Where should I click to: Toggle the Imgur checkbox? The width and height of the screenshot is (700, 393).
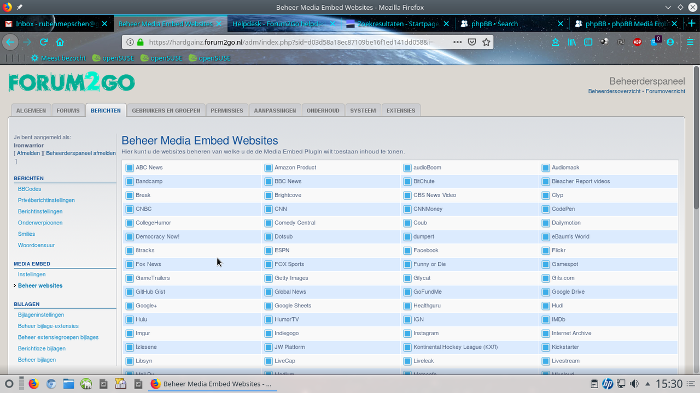click(x=130, y=334)
